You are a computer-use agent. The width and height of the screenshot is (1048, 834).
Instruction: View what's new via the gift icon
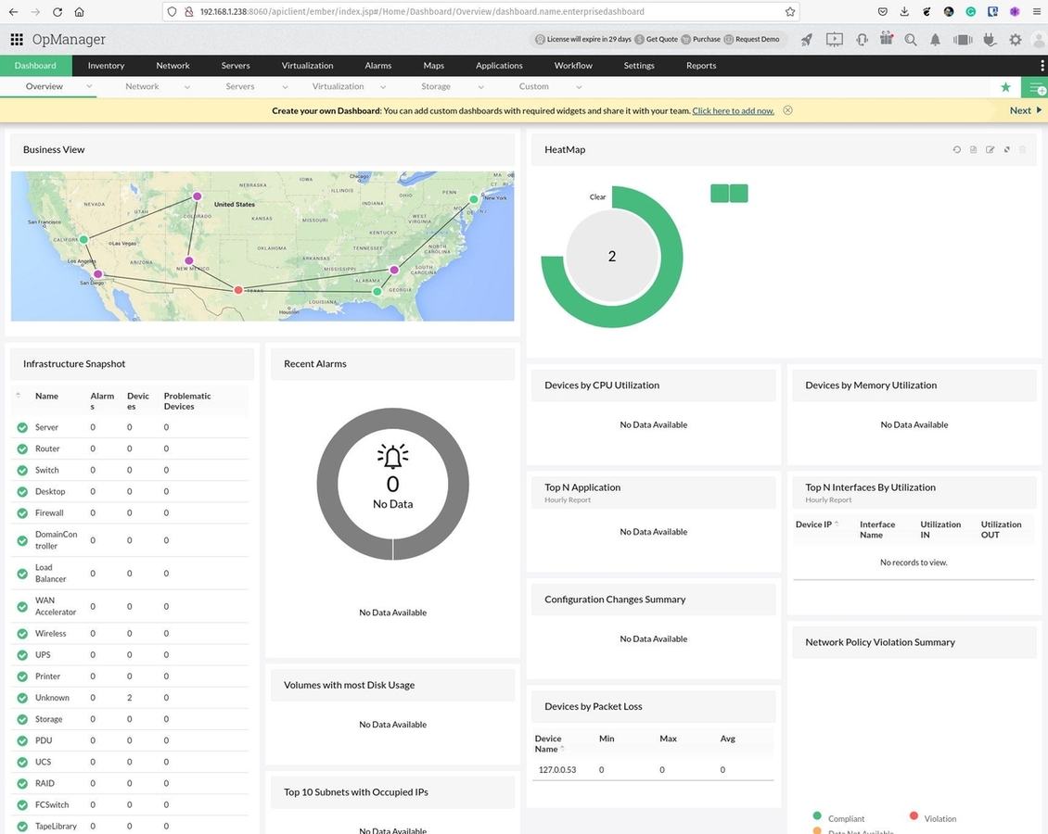(x=886, y=39)
